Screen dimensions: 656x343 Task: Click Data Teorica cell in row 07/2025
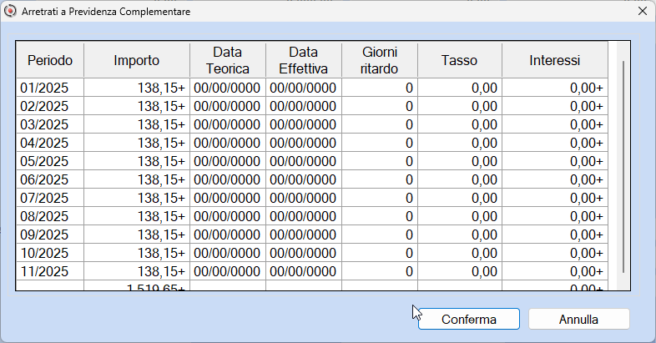click(x=228, y=199)
